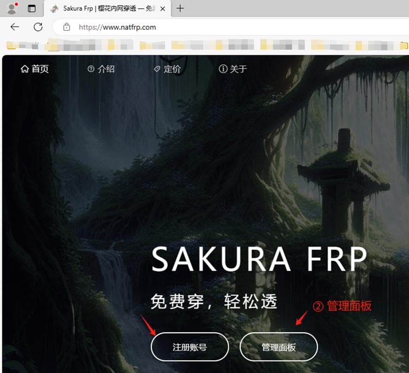Select the Sakura Frp browser tab
This screenshot has height=373, width=409.
[107, 9]
